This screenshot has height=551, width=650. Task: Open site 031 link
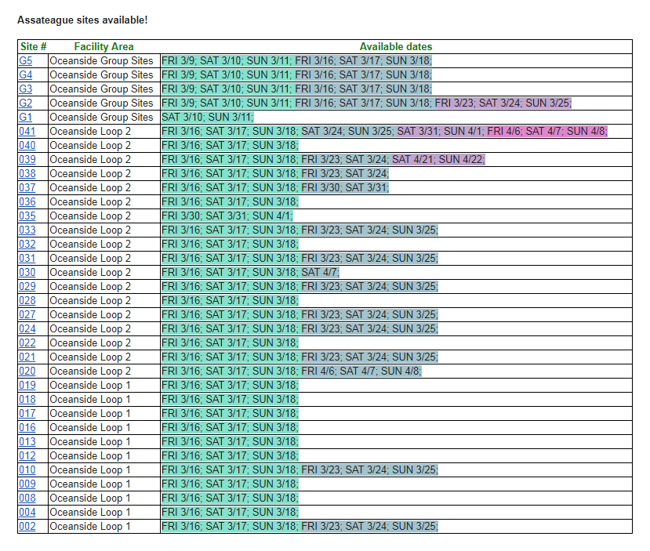tap(27, 258)
